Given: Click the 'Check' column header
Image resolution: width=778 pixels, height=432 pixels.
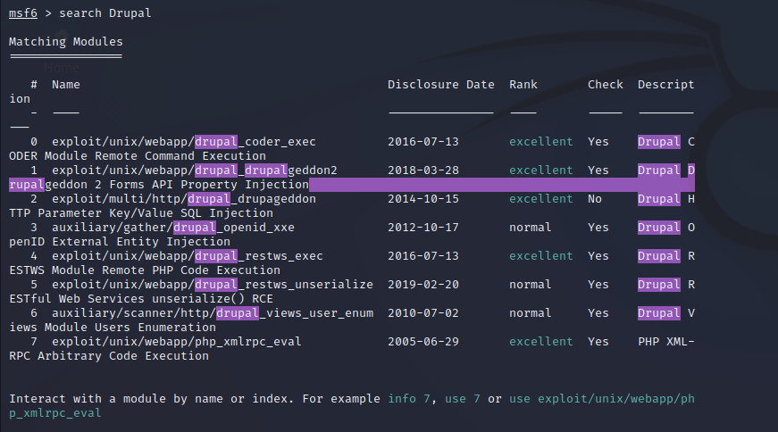Looking at the screenshot, I should click(606, 85).
